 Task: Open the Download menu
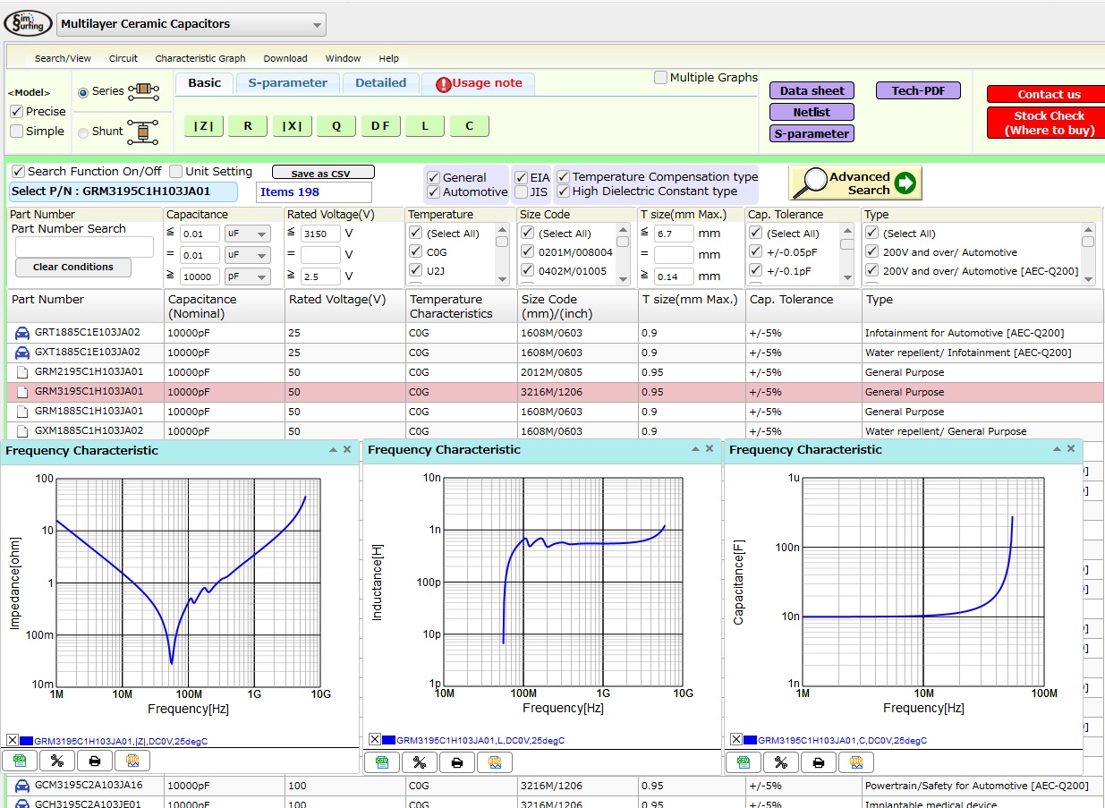point(285,58)
